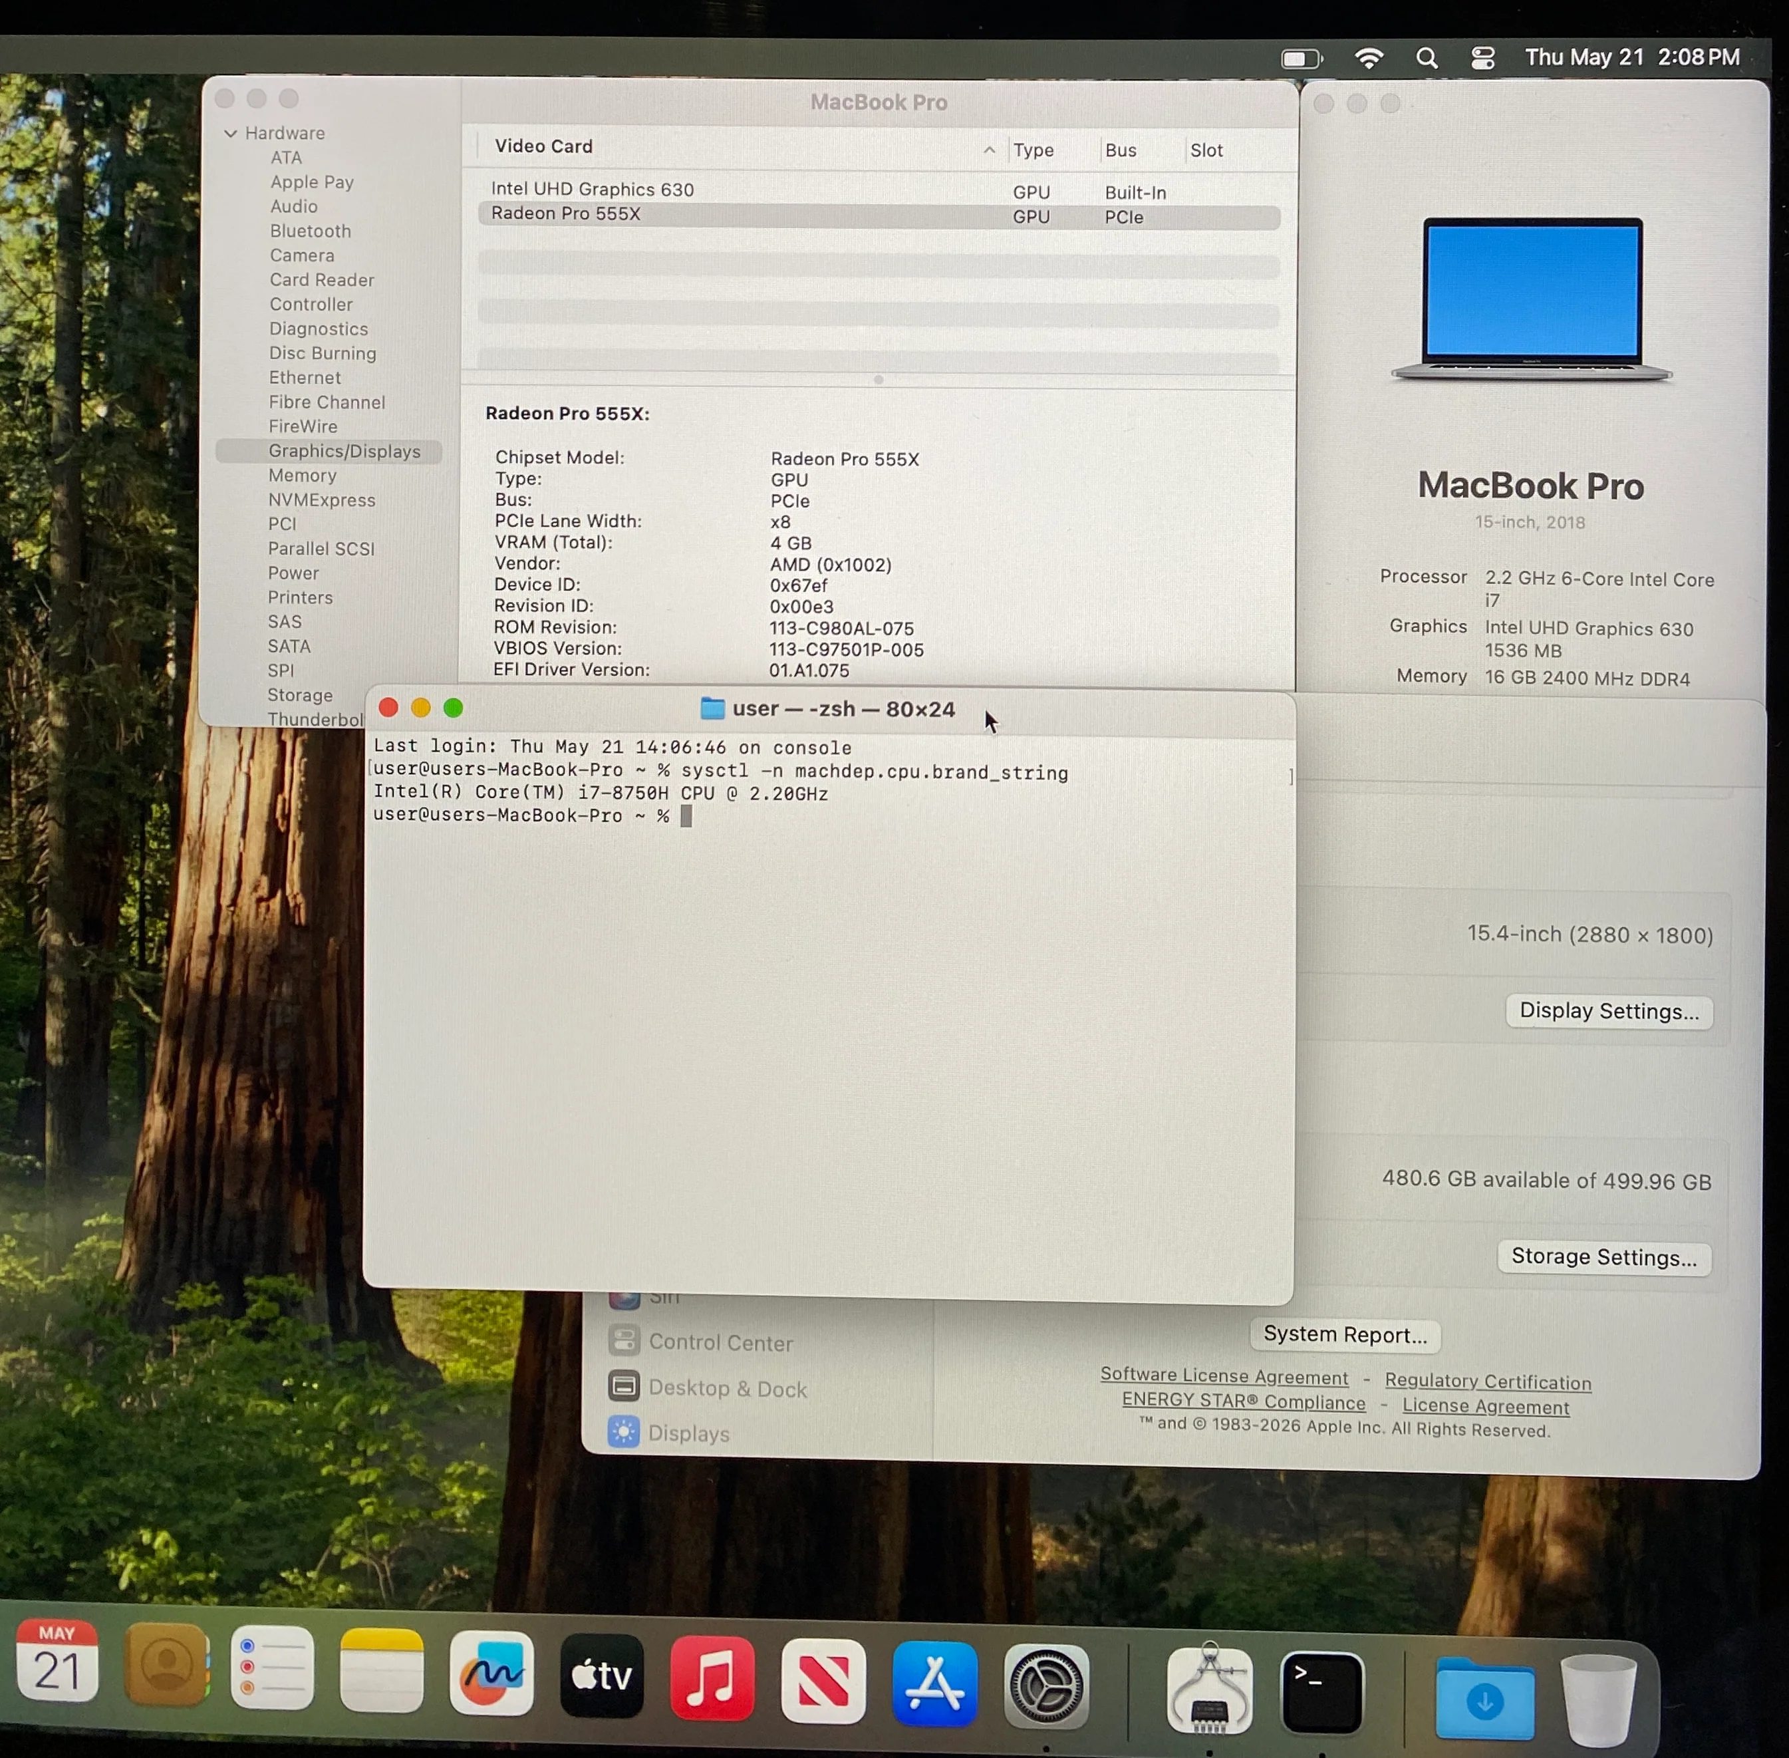Open Notes app in Dock
Screen dimensions: 1789x1758
tap(381, 1670)
